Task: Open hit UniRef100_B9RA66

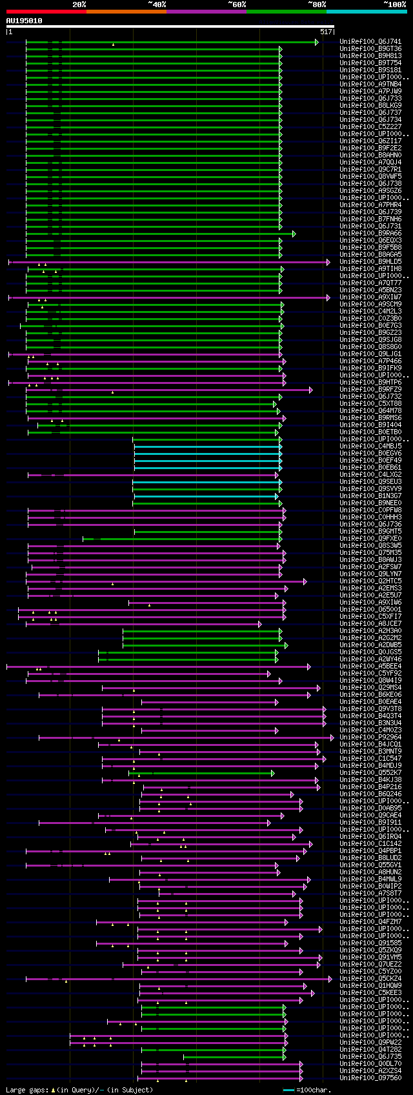Action: click(370, 234)
